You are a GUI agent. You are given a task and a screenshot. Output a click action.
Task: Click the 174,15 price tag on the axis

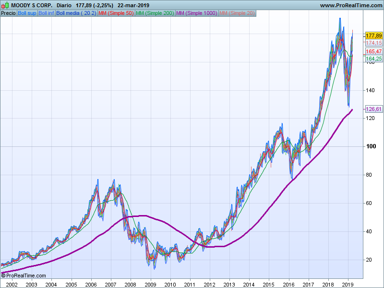pos(374,43)
